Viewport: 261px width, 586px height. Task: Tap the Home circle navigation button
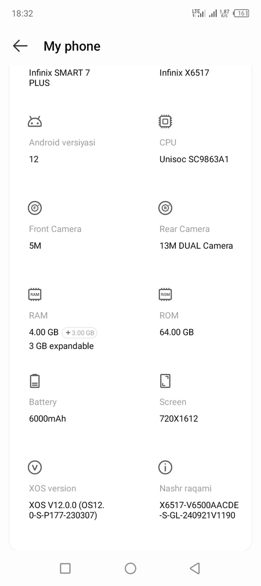[x=130, y=569]
